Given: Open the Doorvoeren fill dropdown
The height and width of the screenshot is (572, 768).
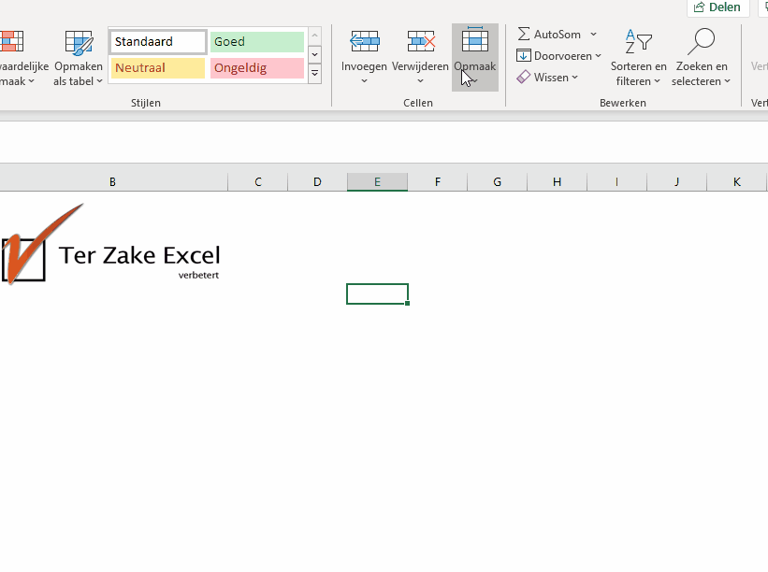Looking at the screenshot, I should (x=559, y=56).
